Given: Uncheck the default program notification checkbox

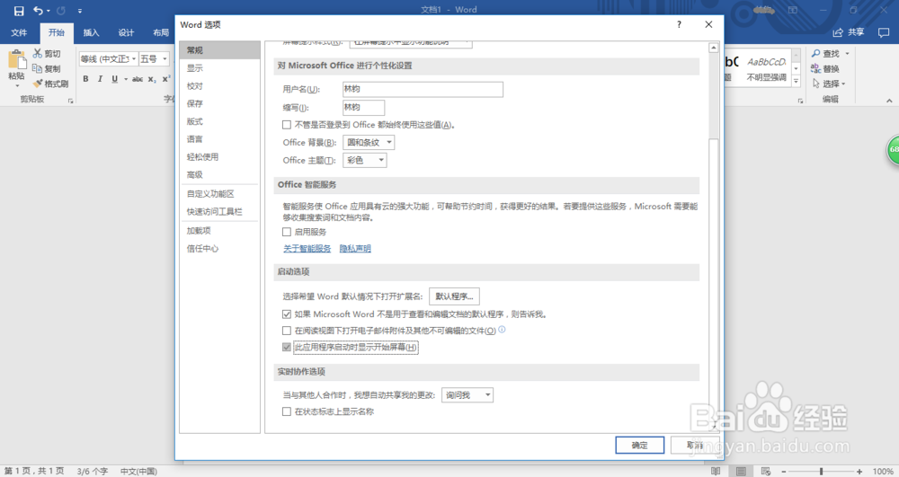Looking at the screenshot, I should tap(287, 314).
